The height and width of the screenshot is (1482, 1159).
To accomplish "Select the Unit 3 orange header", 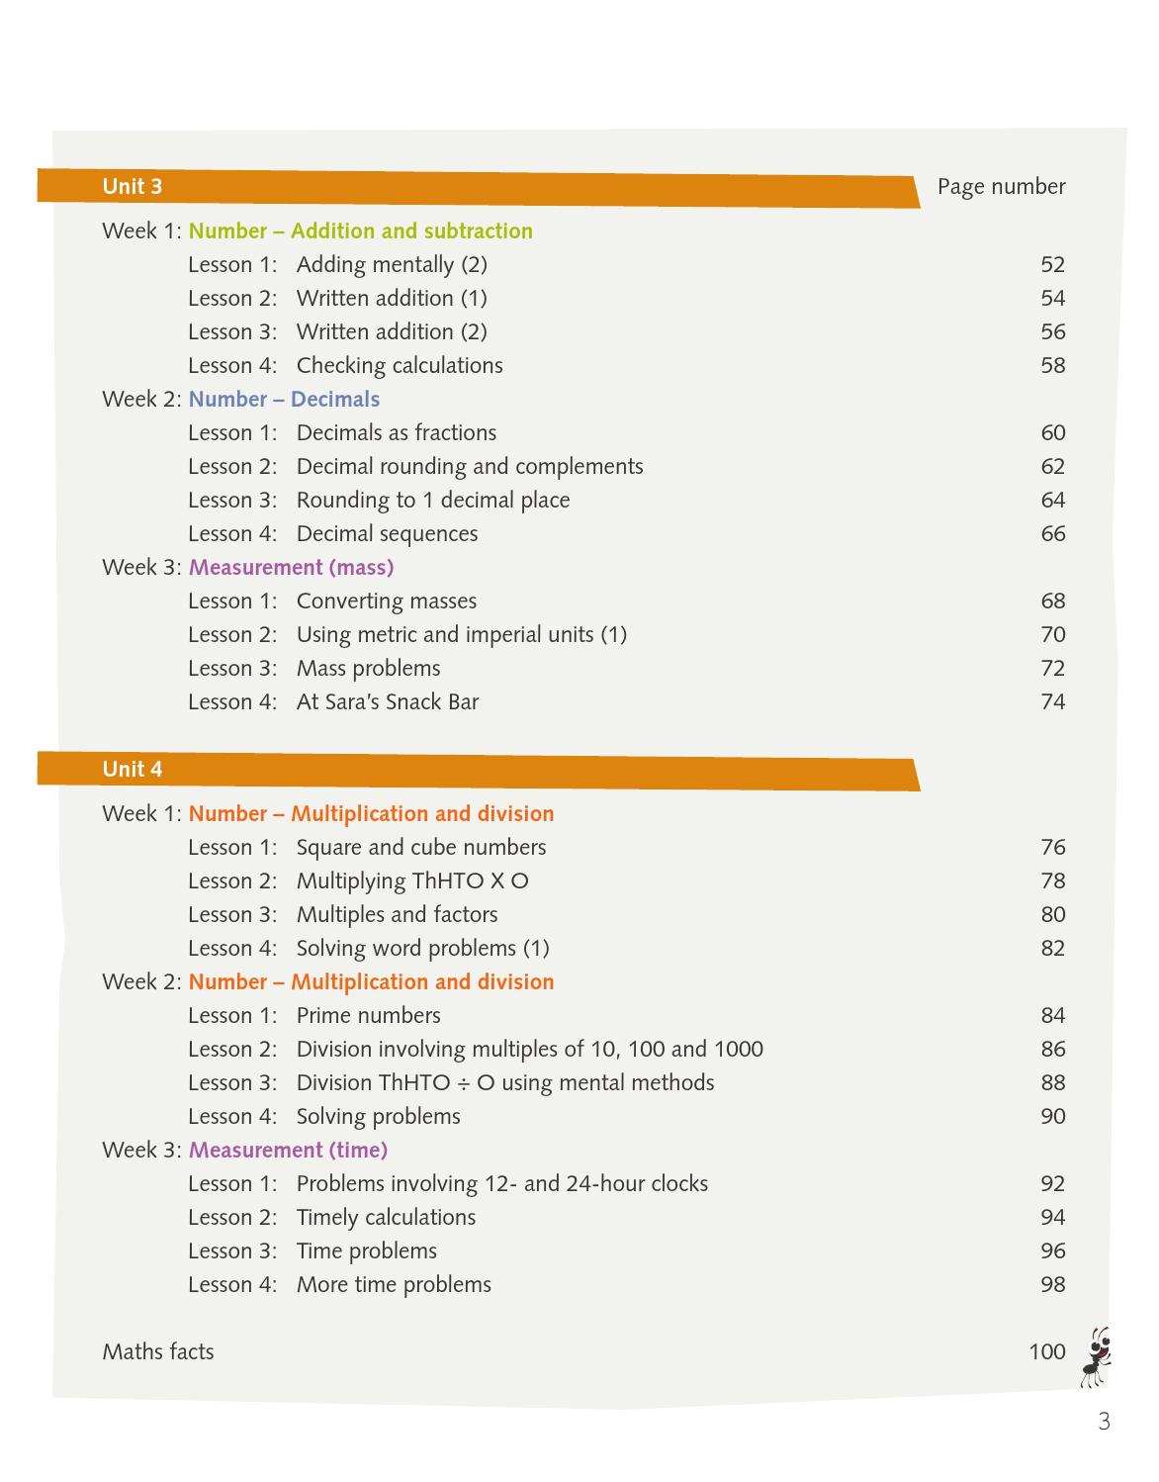I will pyautogui.click(x=479, y=187).
